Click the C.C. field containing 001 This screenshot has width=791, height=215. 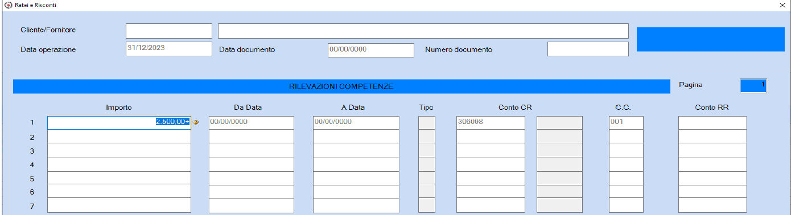pos(626,123)
